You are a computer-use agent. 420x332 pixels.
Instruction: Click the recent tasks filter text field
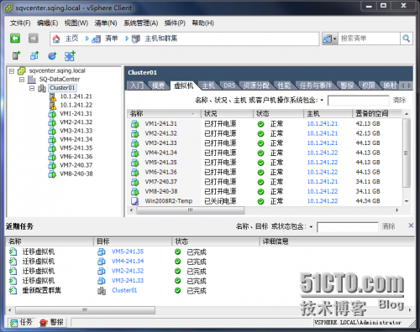pyautogui.click(x=348, y=227)
